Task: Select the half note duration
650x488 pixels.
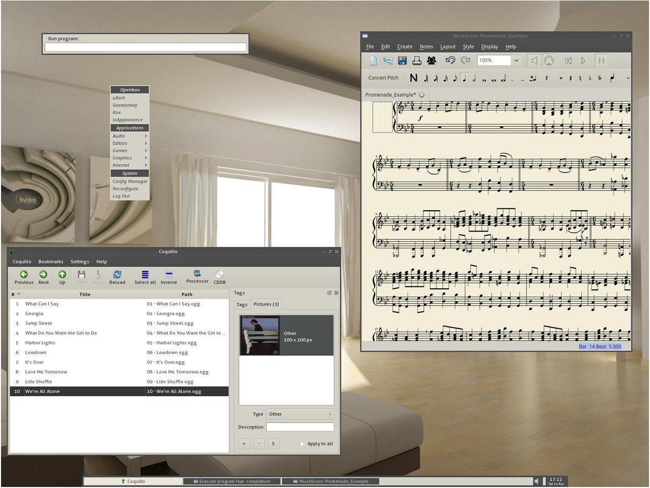Action: pos(474,78)
